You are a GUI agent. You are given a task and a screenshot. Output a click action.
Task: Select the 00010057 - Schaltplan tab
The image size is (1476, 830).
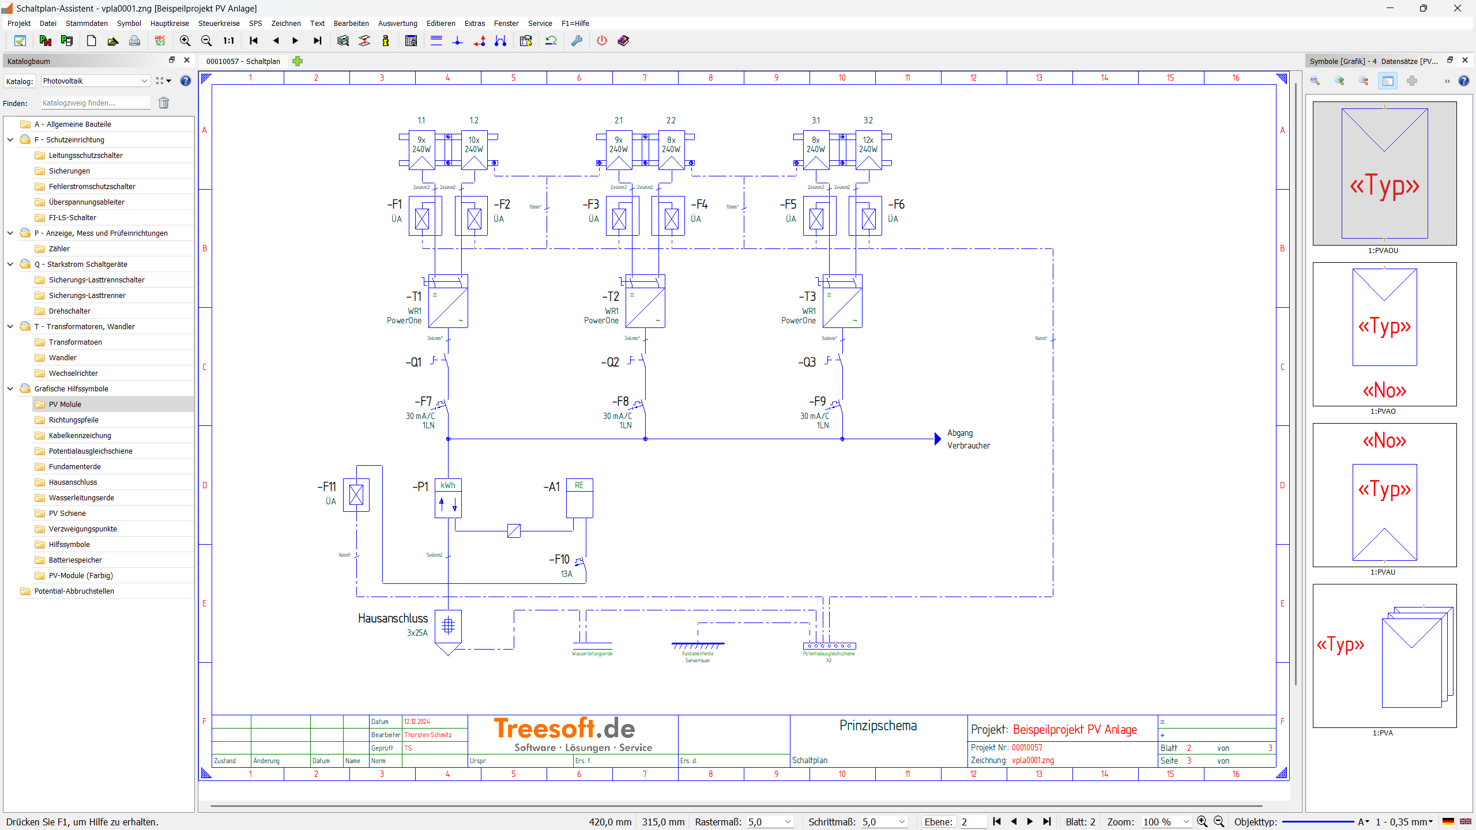point(243,61)
